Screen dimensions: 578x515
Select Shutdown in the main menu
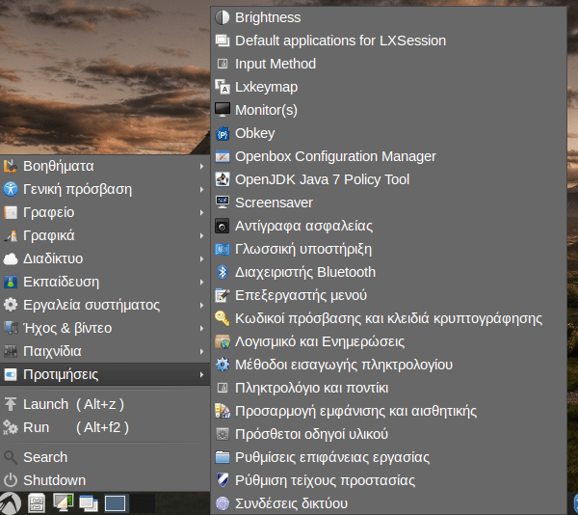coord(105,480)
